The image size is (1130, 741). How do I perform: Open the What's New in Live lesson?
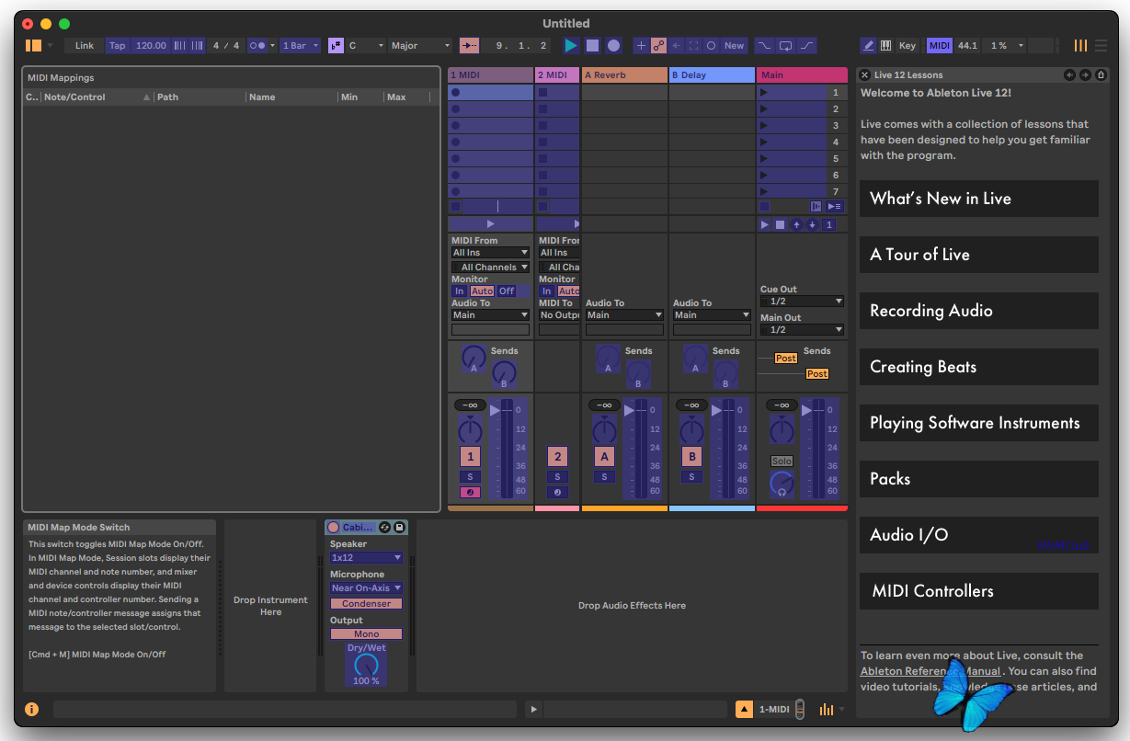pos(978,199)
